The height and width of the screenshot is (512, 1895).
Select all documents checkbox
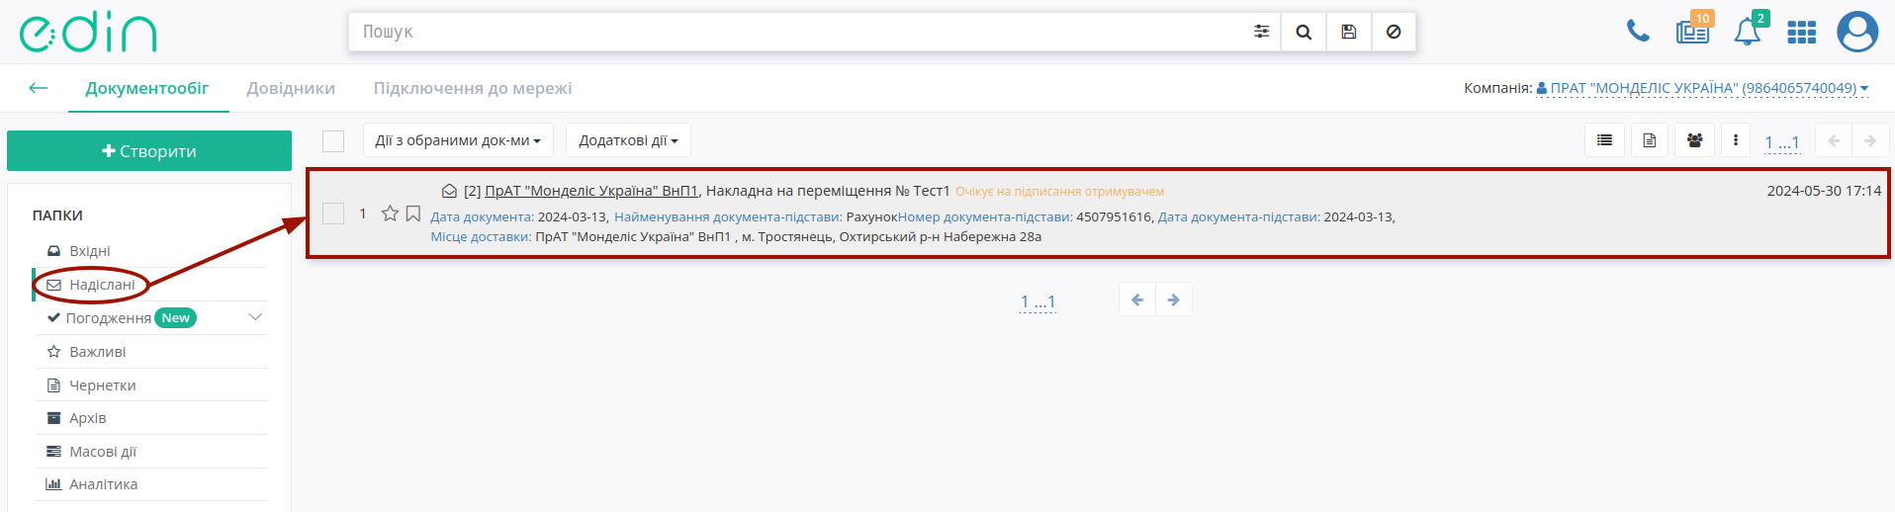[x=333, y=140]
